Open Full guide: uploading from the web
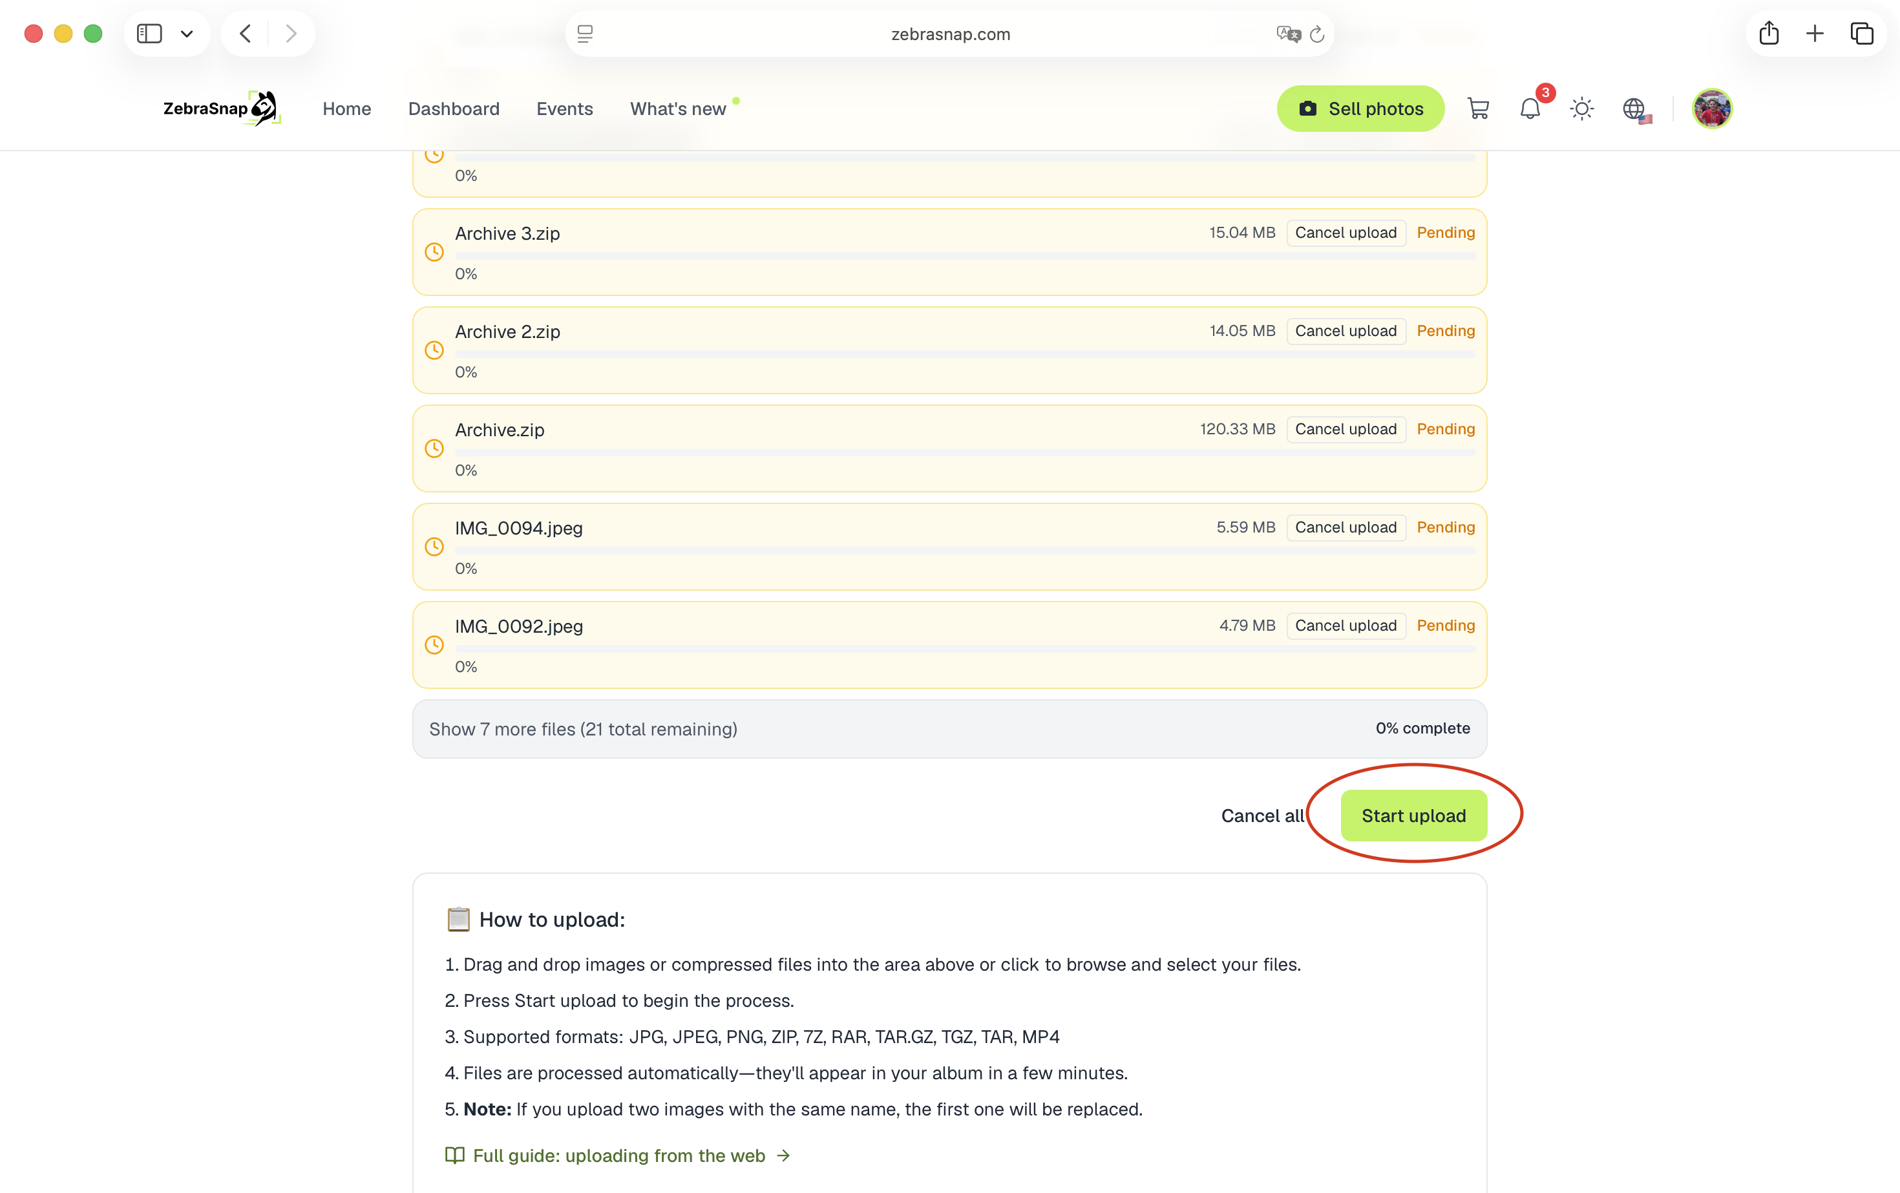The height and width of the screenshot is (1193, 1900). click(x=618, y=1156)
